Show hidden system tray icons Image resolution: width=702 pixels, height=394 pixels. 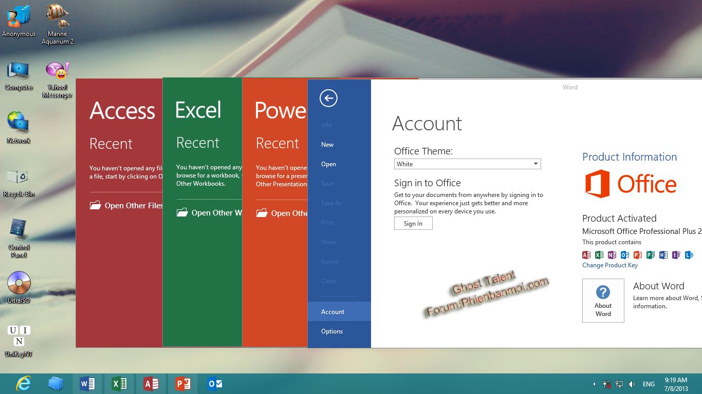[594, 384]
